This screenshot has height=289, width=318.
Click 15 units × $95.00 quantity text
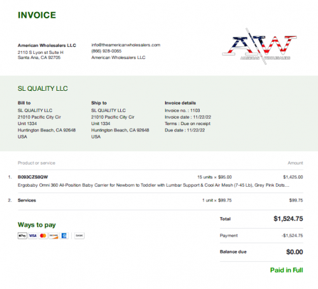point(214,177)
